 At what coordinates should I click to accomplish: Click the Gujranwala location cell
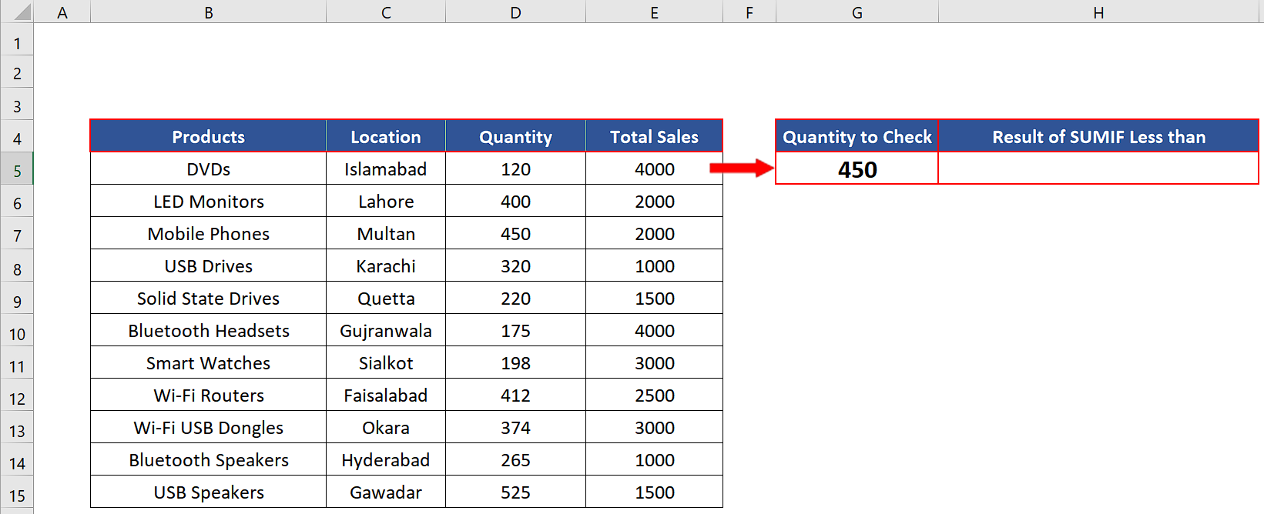(386, 330)
